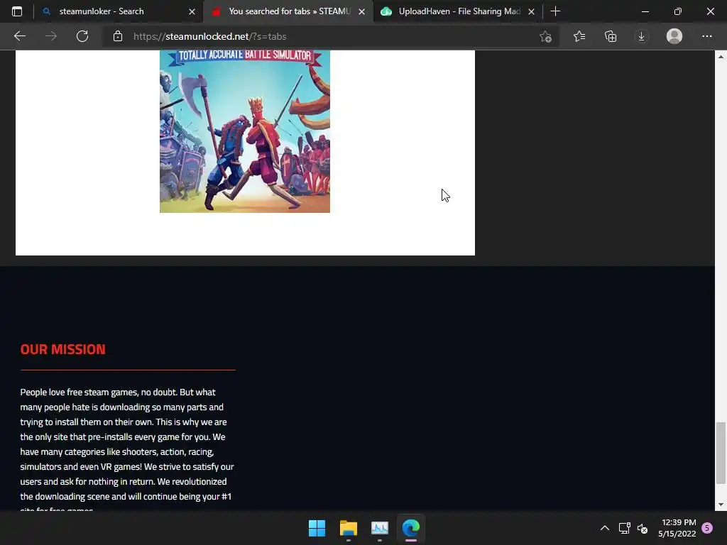
Task: Open Collections panel
Action: [611, 36]
